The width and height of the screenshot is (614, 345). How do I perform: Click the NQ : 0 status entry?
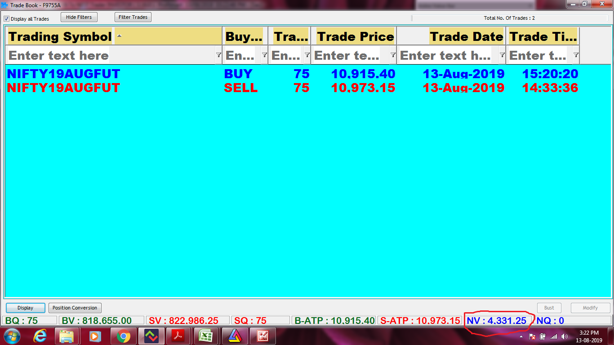point(573,320)
